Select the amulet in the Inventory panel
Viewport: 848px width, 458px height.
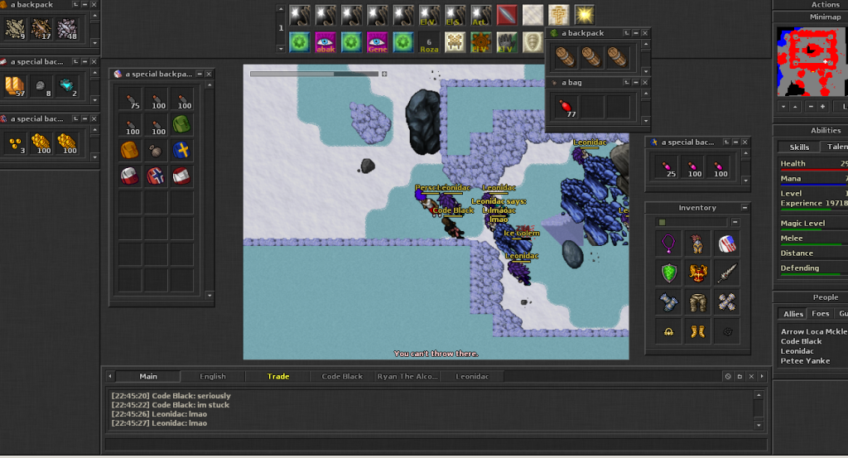[668, 243]
